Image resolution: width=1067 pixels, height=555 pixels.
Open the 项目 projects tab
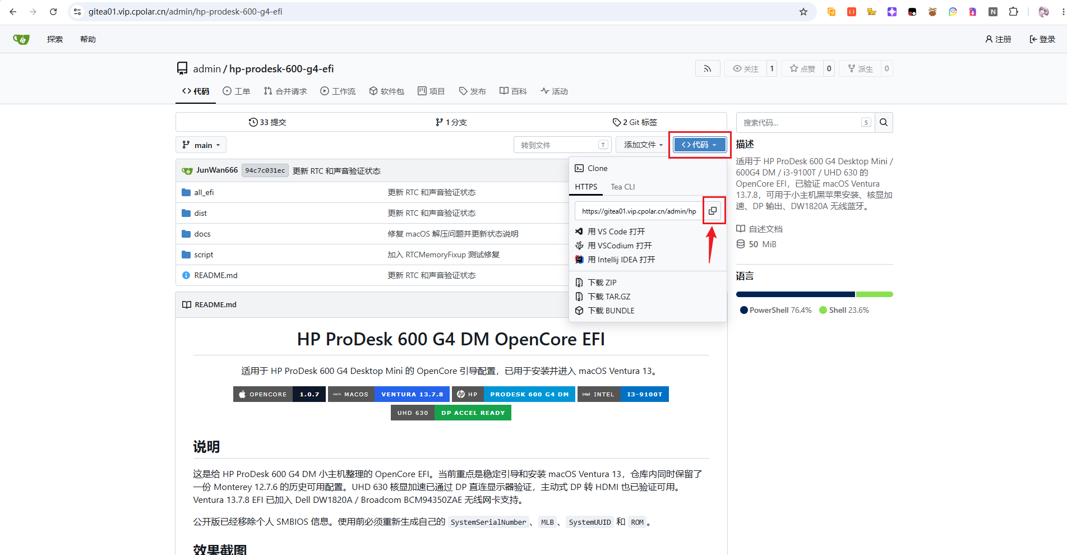(431, 91)
